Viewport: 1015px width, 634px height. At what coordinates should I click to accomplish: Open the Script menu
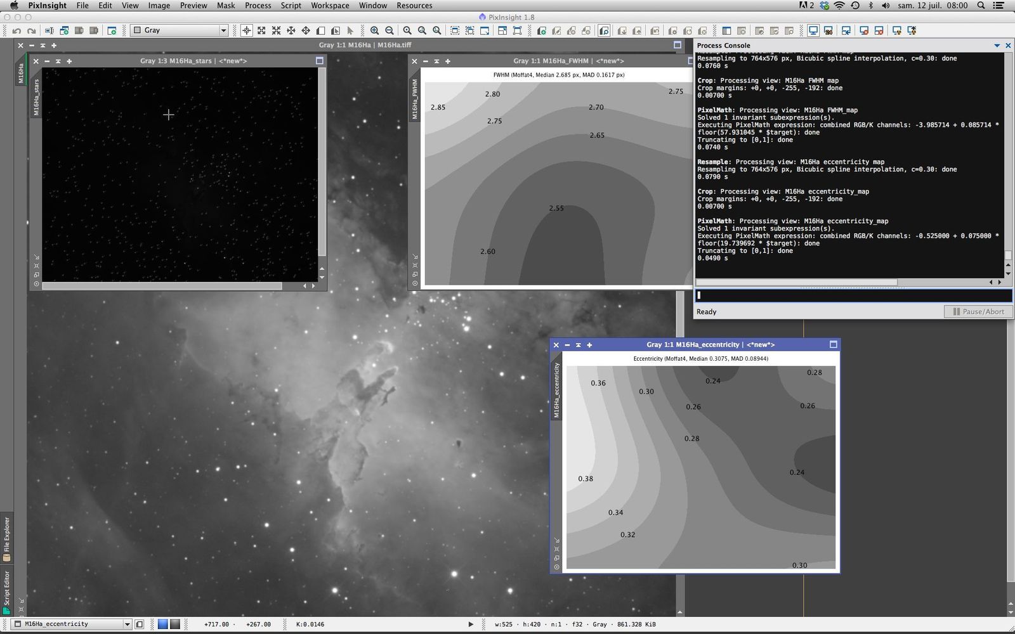pos(291,6)
